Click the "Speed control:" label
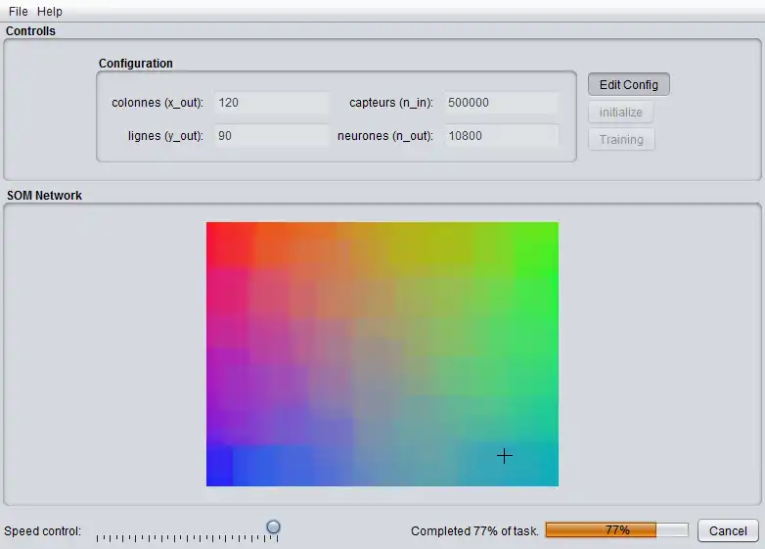This screenshot has width=765, height=549. pos(42,531)
